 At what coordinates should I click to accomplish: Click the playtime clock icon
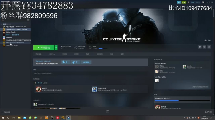tap(76, 48)
